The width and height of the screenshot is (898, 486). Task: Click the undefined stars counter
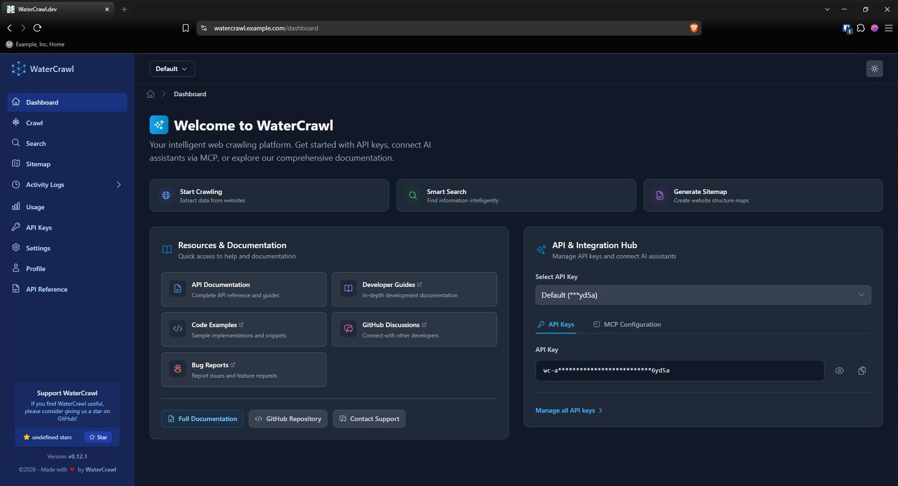point(47,437)
